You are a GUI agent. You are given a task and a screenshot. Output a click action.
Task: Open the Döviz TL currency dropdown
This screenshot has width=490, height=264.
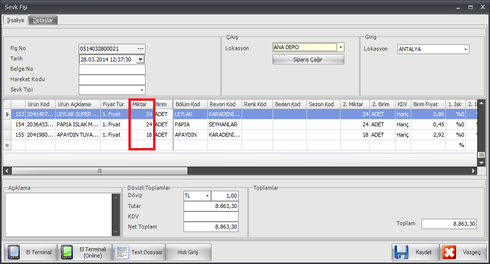[207, 196]
